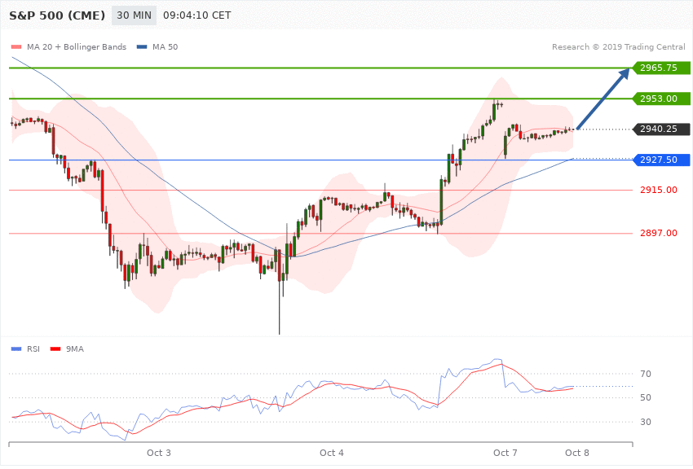This screenshot has width=693, height=469.
Task: Click the MA 20 + Bollinger Bands legend label
Action: click(77, 46)
